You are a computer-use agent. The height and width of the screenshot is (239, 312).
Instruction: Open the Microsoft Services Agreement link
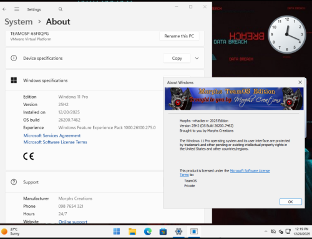pos(52,135)
